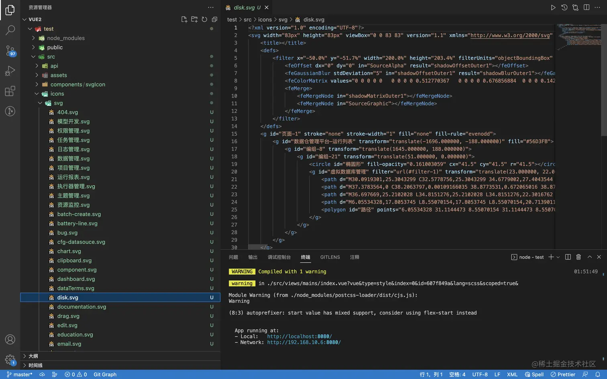This screenshot has height=379, width=607.
Task: Split the editor to the right
Action: coord(587,7)
